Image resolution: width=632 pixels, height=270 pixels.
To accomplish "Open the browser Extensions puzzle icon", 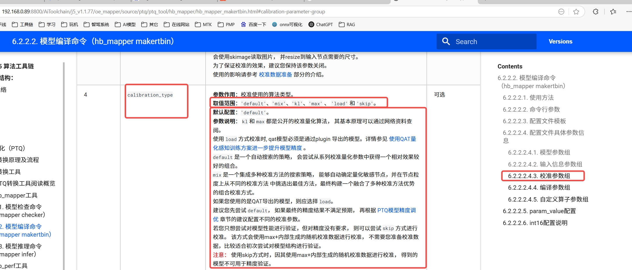I will point(595,12).
